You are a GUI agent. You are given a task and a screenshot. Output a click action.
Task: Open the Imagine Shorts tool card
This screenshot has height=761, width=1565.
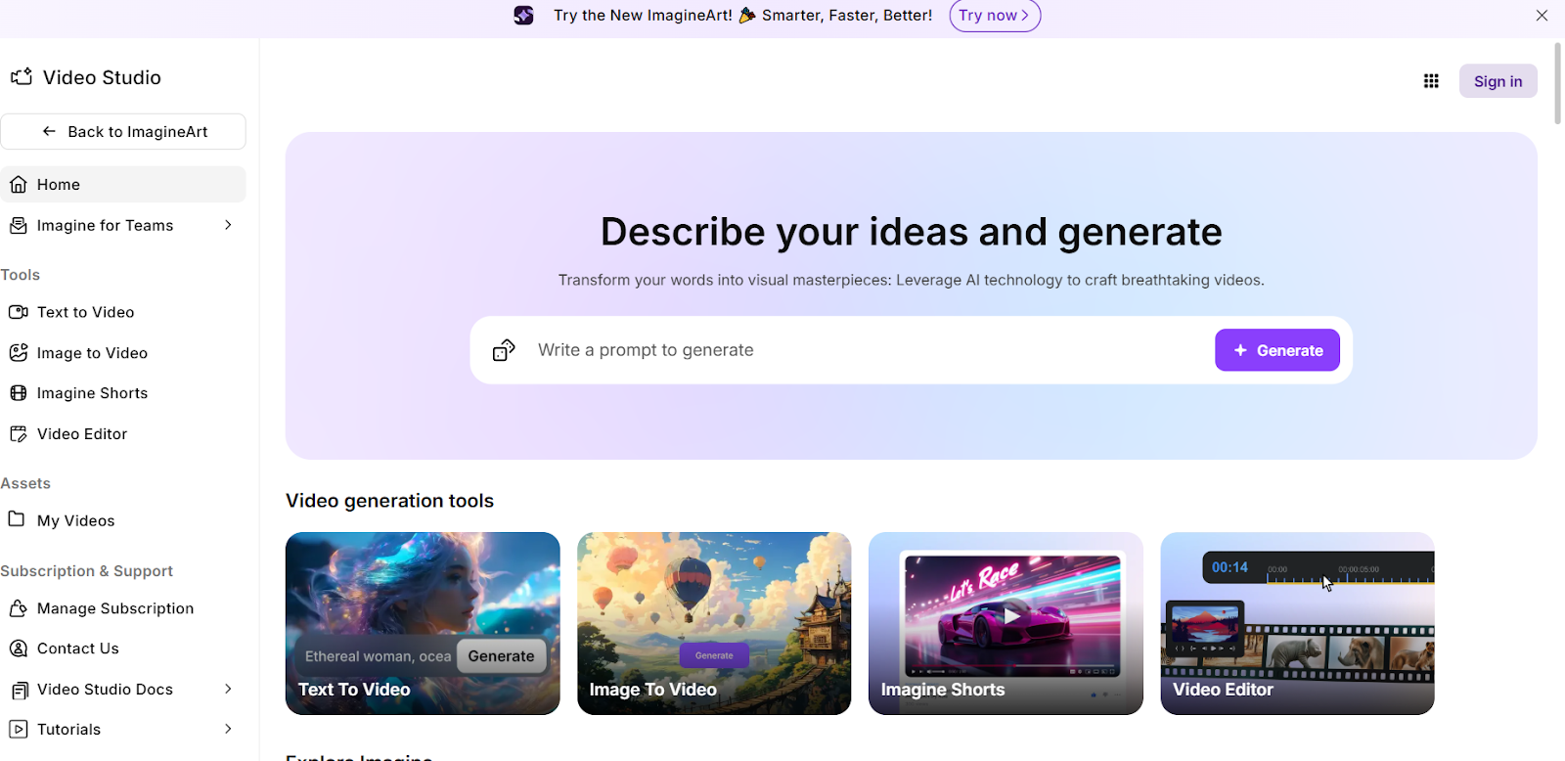coord(1006,623)
